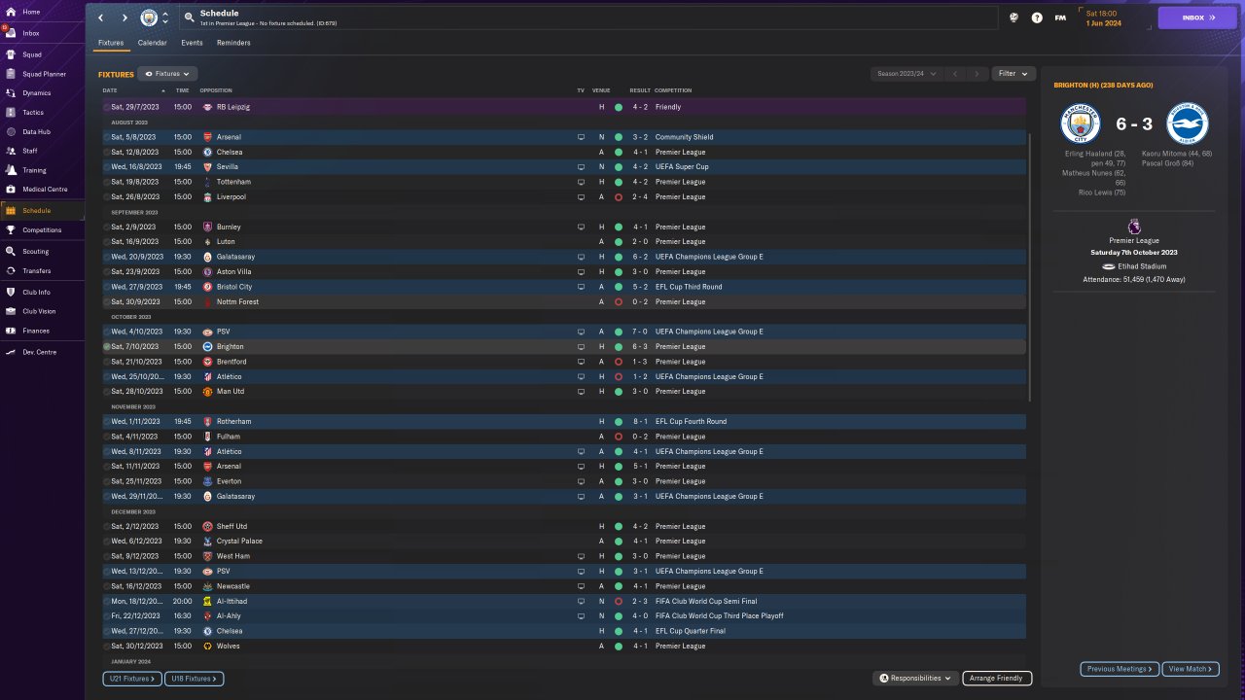Switch to the Calendar tab
The width and height of the screenshot is (1245, 700).
pyautogui.click(x=152, y=43)
